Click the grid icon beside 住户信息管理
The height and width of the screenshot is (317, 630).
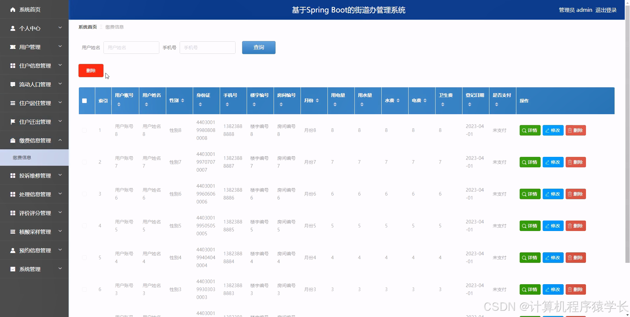12,65
